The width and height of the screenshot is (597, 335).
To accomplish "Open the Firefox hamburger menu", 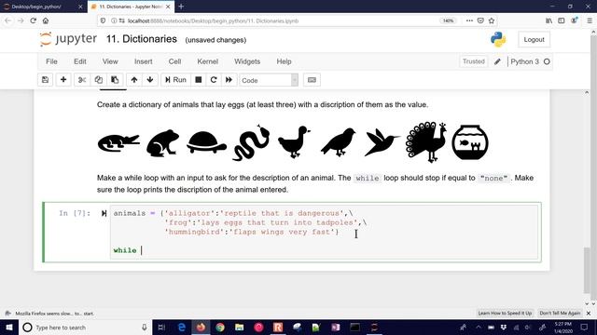I will (x=590, y=20).
